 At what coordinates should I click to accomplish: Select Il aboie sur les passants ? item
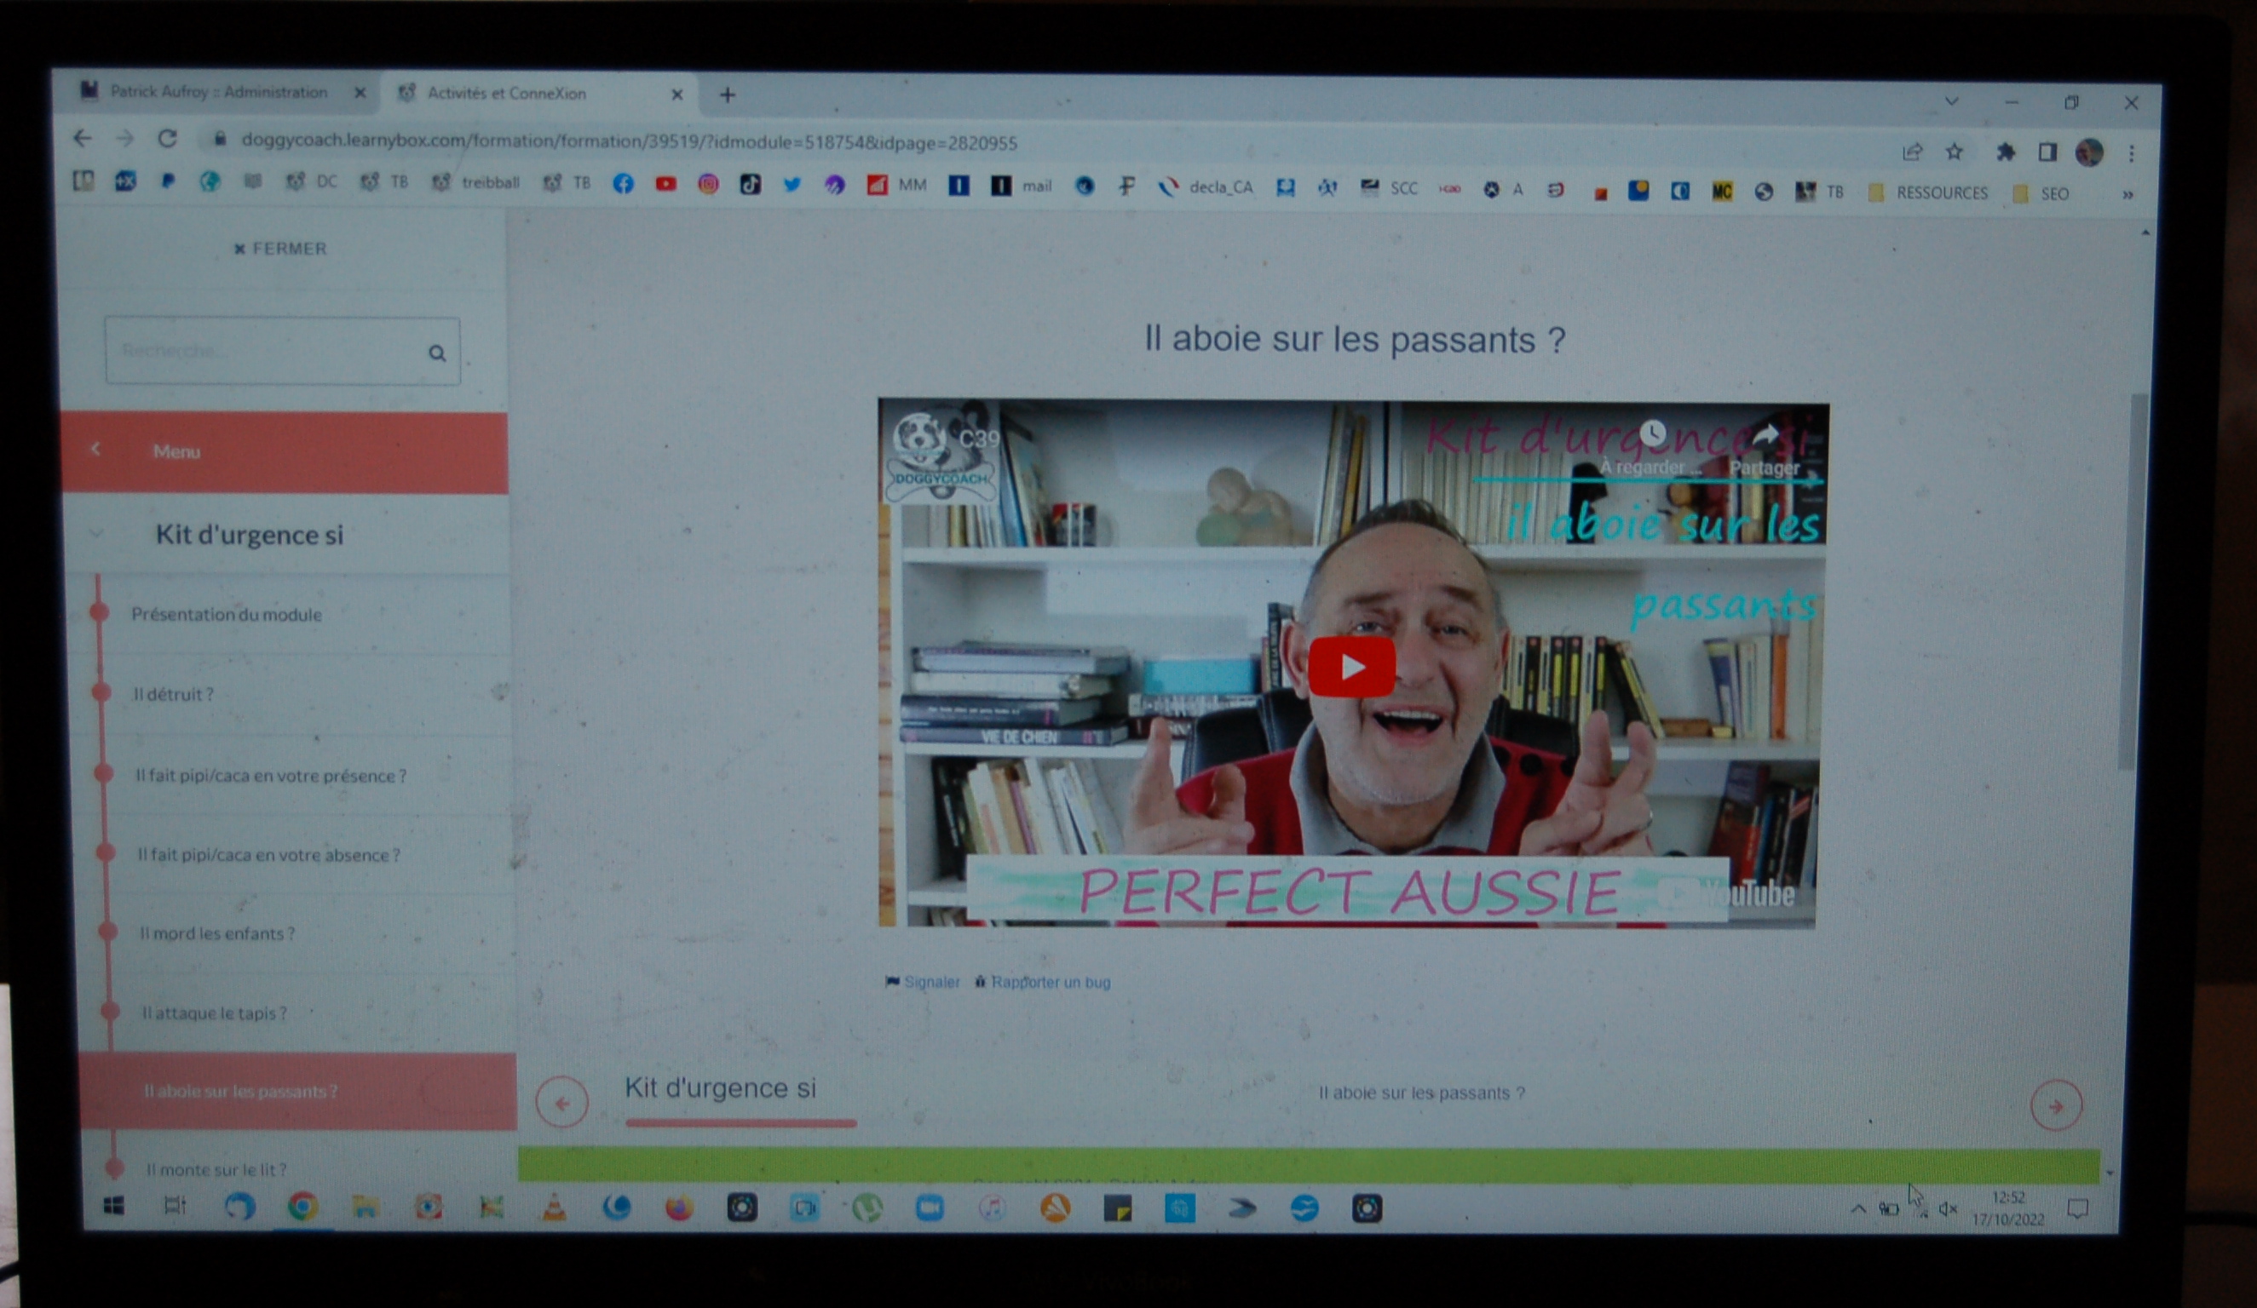297,1092
